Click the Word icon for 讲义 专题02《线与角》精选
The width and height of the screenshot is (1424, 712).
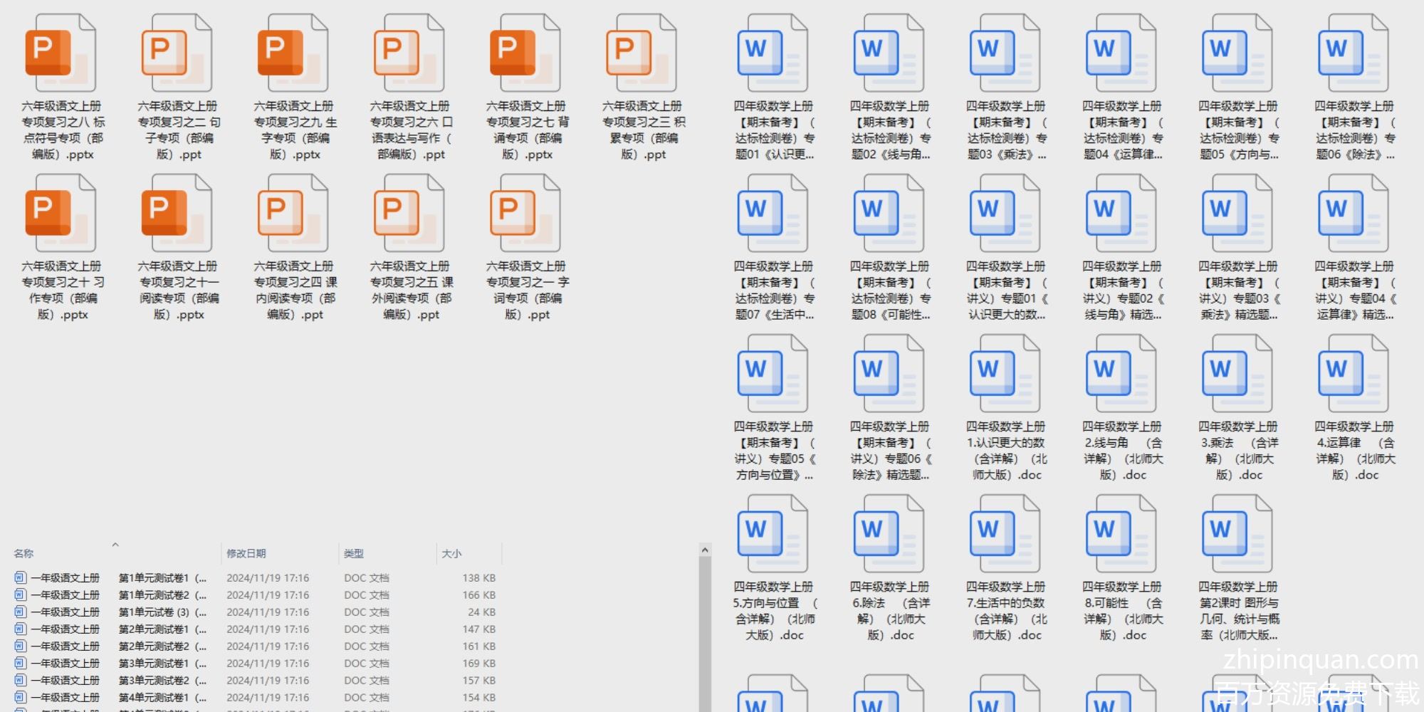[x=1121, y=214]
